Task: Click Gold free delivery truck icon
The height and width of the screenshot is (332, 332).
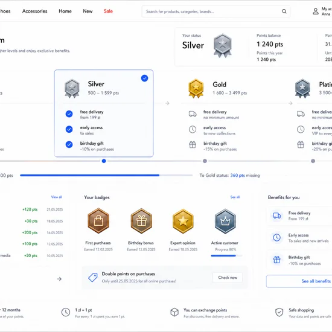Action: (193, 114)
